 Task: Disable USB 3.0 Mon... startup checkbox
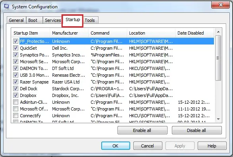(x=15, y=75)
